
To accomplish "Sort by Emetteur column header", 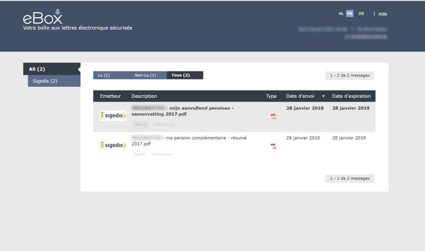I will coord(110,97).
